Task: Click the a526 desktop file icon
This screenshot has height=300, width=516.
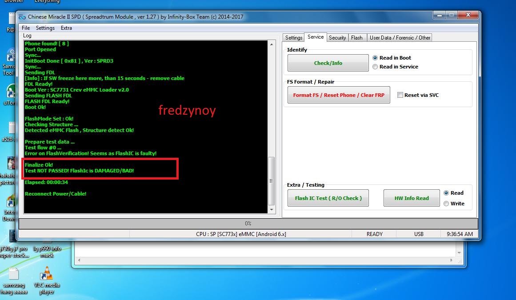Action: [x=12, y=128]
